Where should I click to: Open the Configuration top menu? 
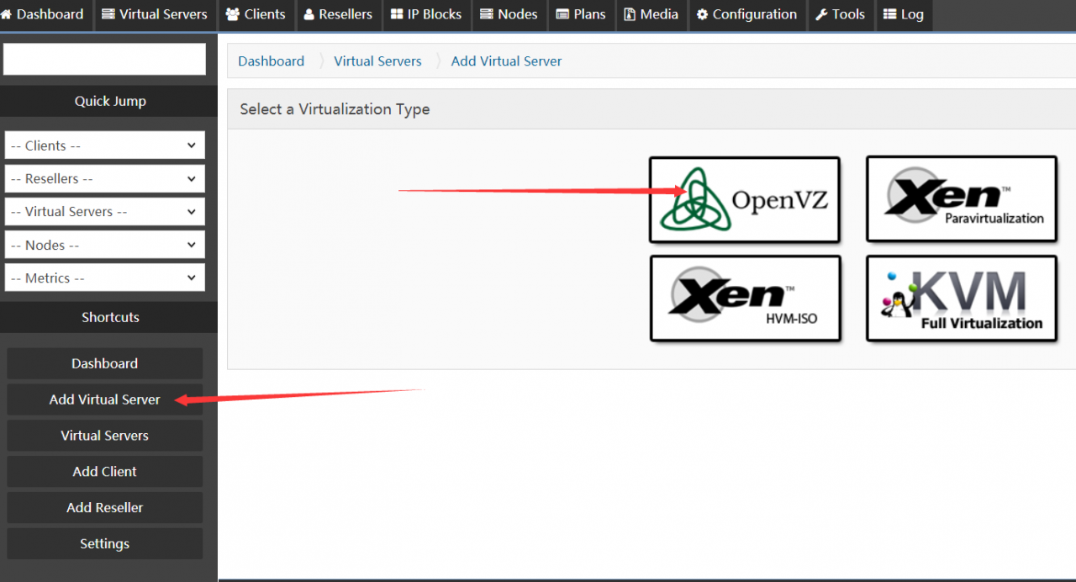coord(746,14)
